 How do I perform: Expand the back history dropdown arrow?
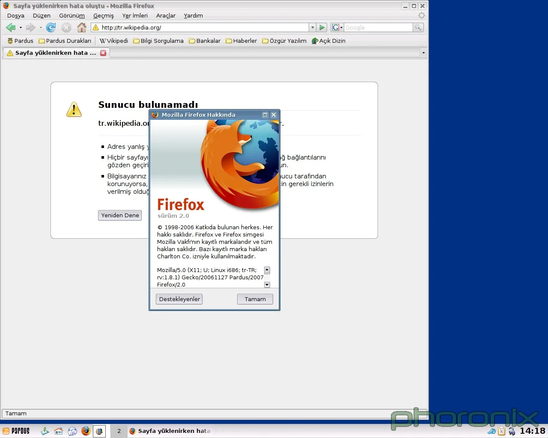pyautogui.click(x=21, y=28)
